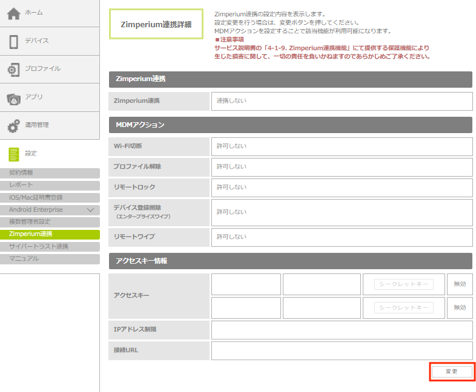The height and width of the screenshot is (392, 476).
Task: Click the first access key field
Action: (x=246, y=284)
